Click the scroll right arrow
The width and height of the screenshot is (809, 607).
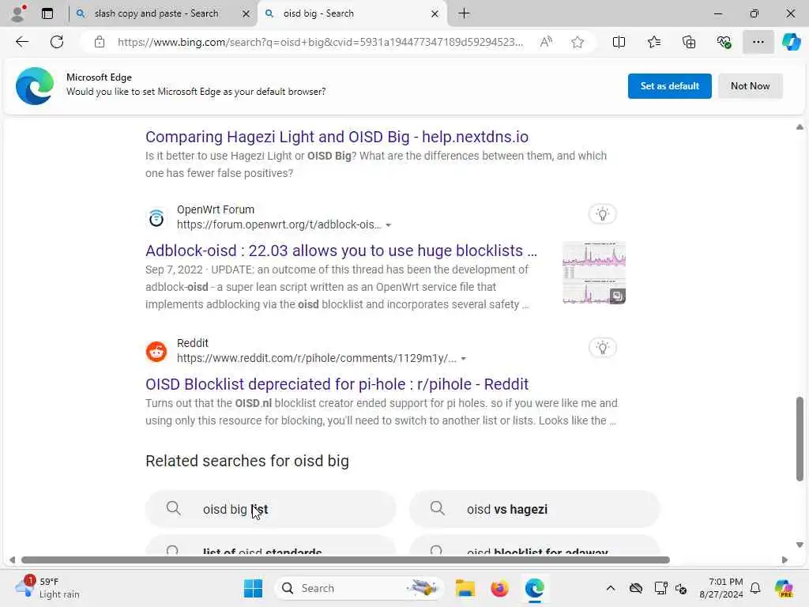785,560
